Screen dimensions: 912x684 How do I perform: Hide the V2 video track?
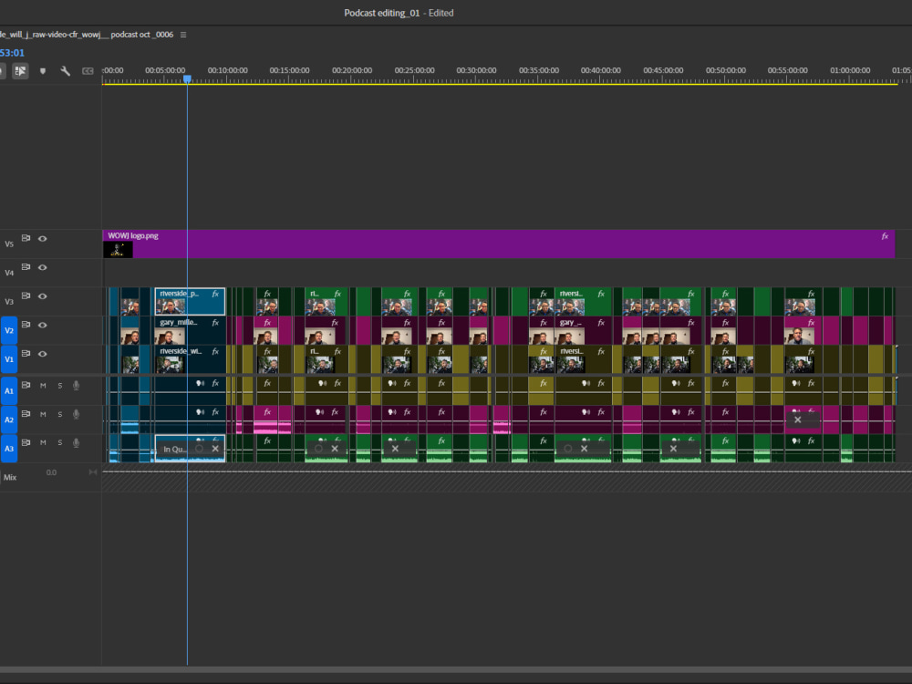tap(43, 326)
